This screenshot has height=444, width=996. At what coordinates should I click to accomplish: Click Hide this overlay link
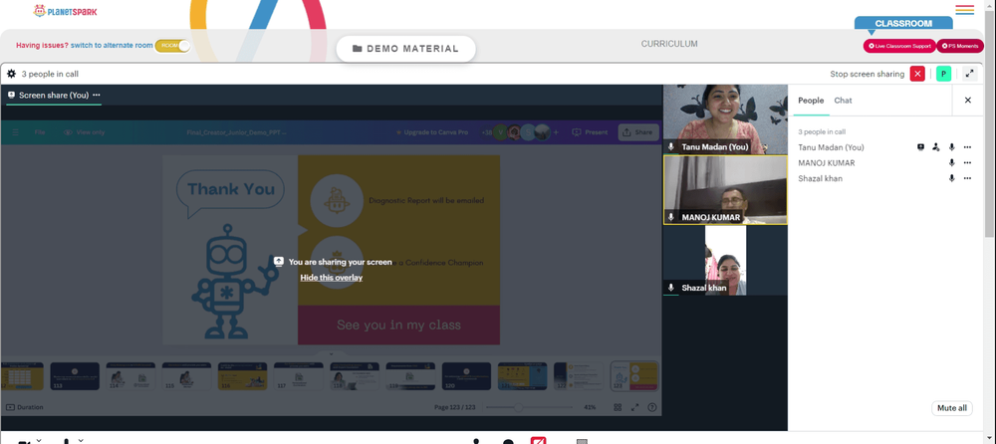click(x=332, y=278)
